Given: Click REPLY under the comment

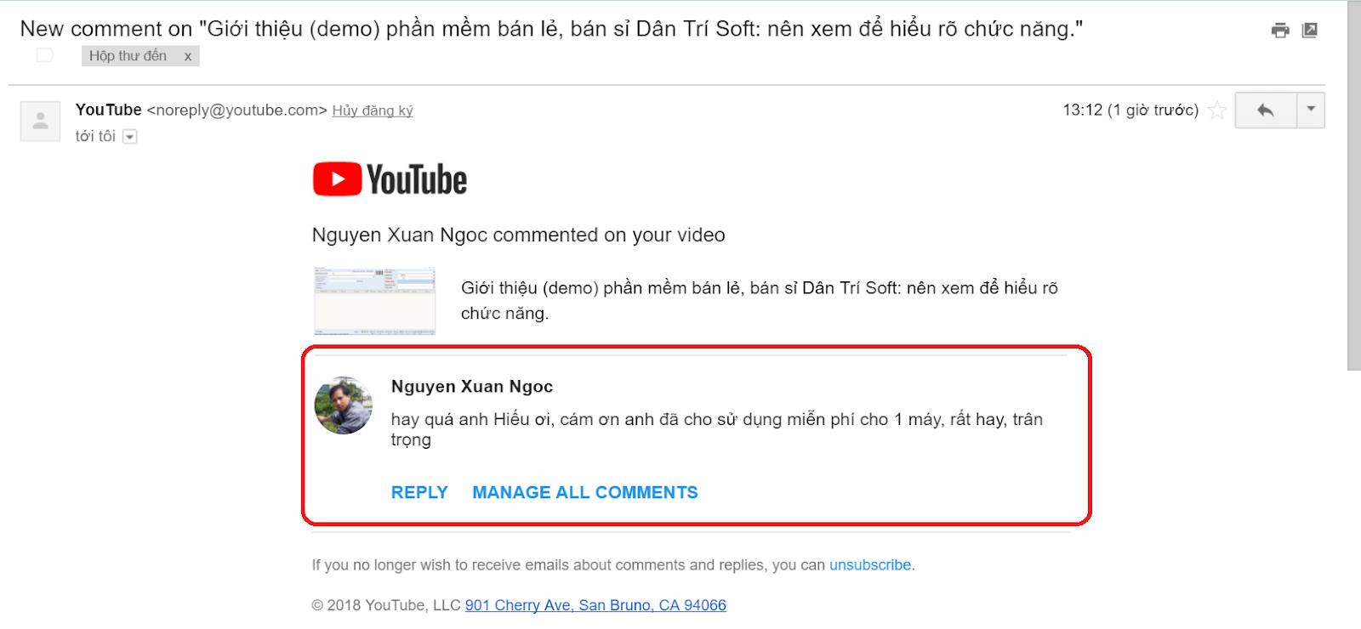Looking at the screenshot, I should (x=419, y=493).
